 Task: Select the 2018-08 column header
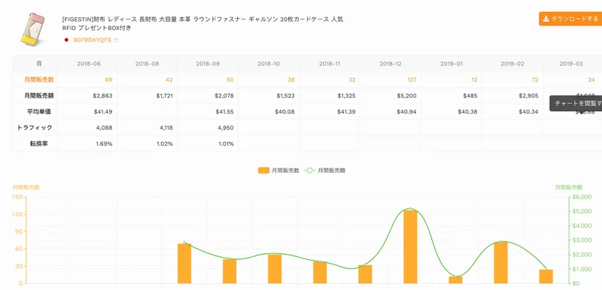click(147, 64)
